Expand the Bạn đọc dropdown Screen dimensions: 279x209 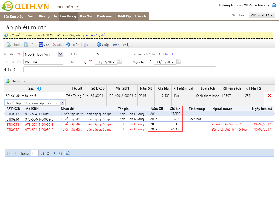(60, 54)
